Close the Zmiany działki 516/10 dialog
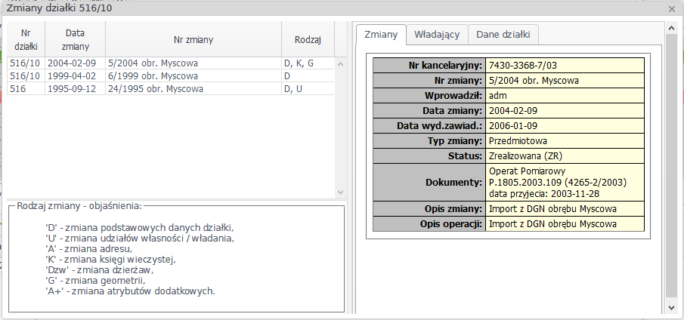This screenshot has width=684, height=320. pos(672,9)
